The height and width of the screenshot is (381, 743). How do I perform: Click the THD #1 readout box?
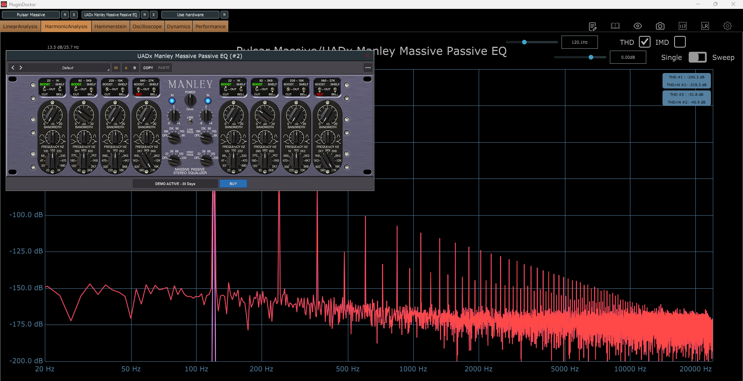pyautogui.click(x=687, y=81)
